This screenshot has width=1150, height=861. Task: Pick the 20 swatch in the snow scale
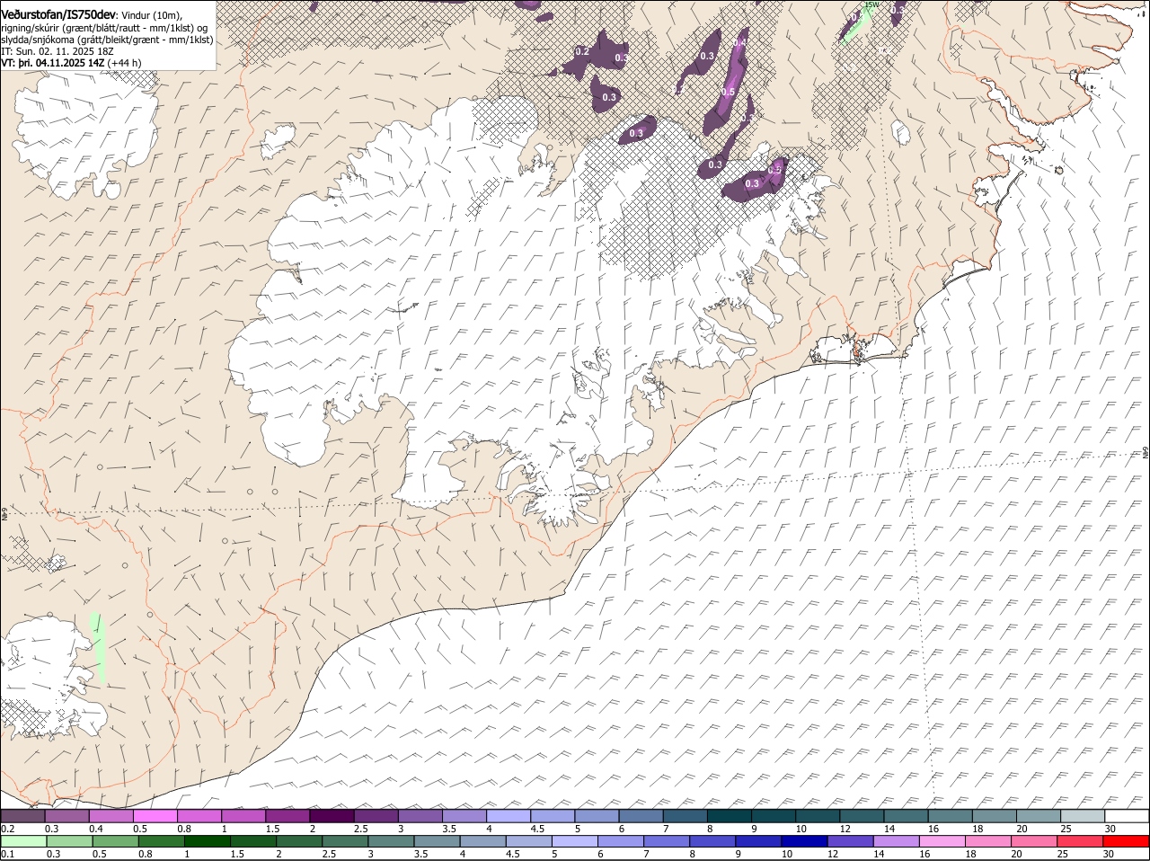pyautogui.click(x=1039, y=816)
